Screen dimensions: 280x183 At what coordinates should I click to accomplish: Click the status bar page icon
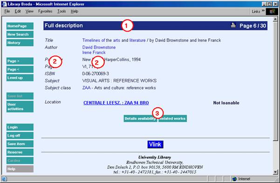(x=4, y=179)
